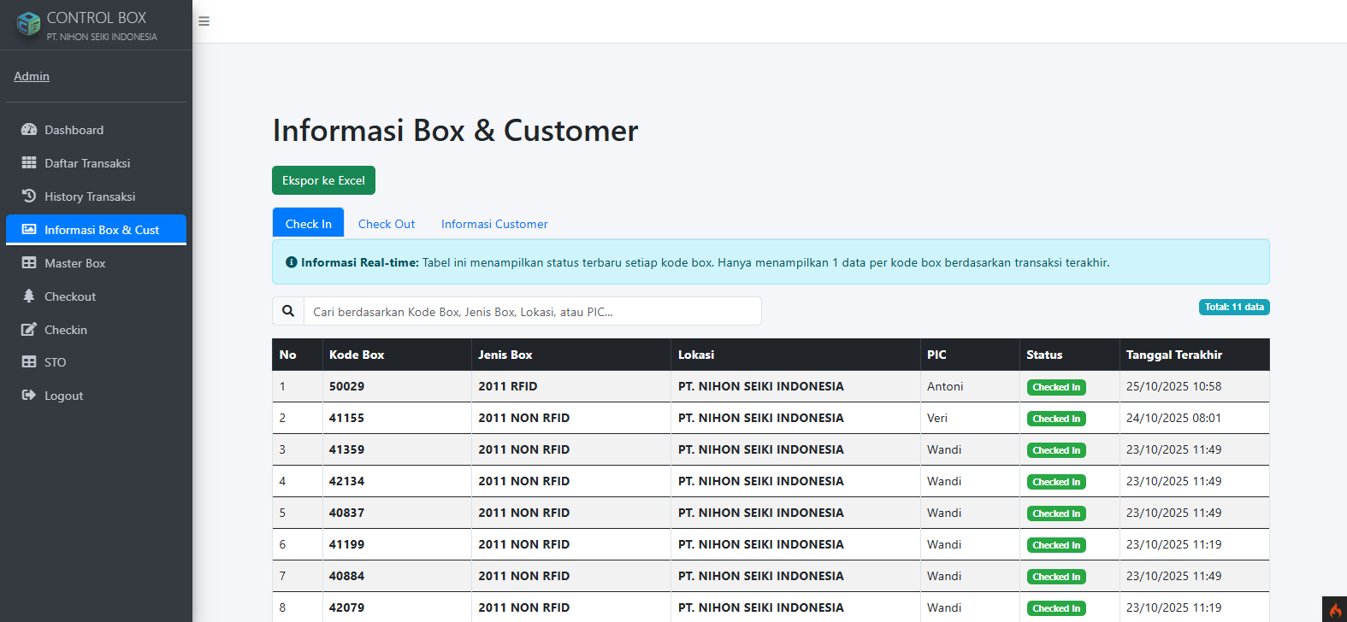Screen dimensions: 1347x622
Task: Click the STO sidebar icon
Action: point(29,362)
